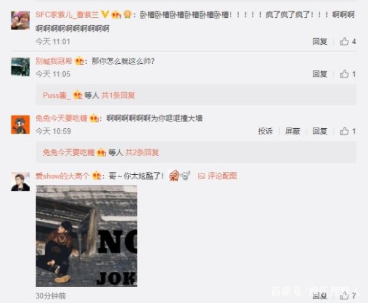Open the NO JOKE comment image
Viewport: 368px width, 303px height.
coord(86,236)
